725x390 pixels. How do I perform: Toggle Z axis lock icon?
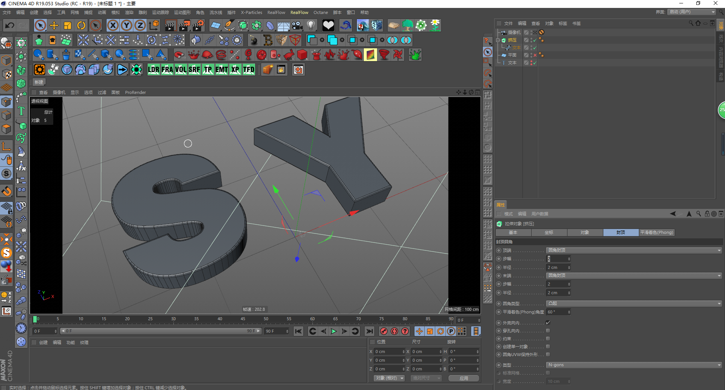(140, 25)
